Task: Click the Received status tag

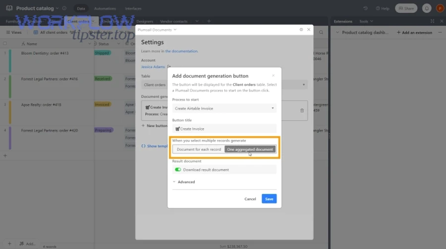Action: point(103,78)
